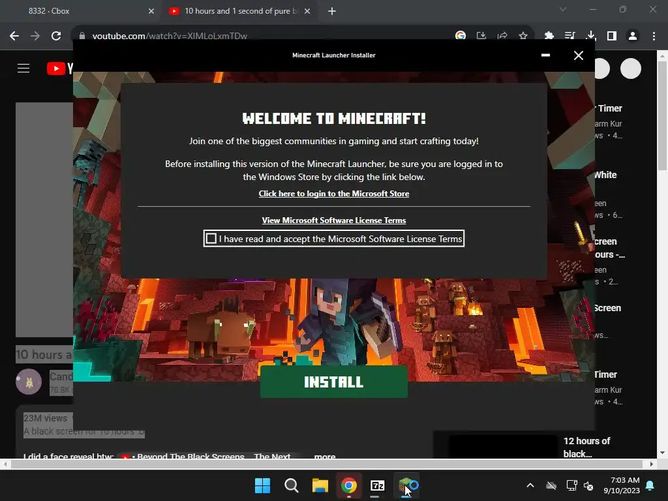Click the Google icon in address bar
668x501 pixels.
point(461,36)
